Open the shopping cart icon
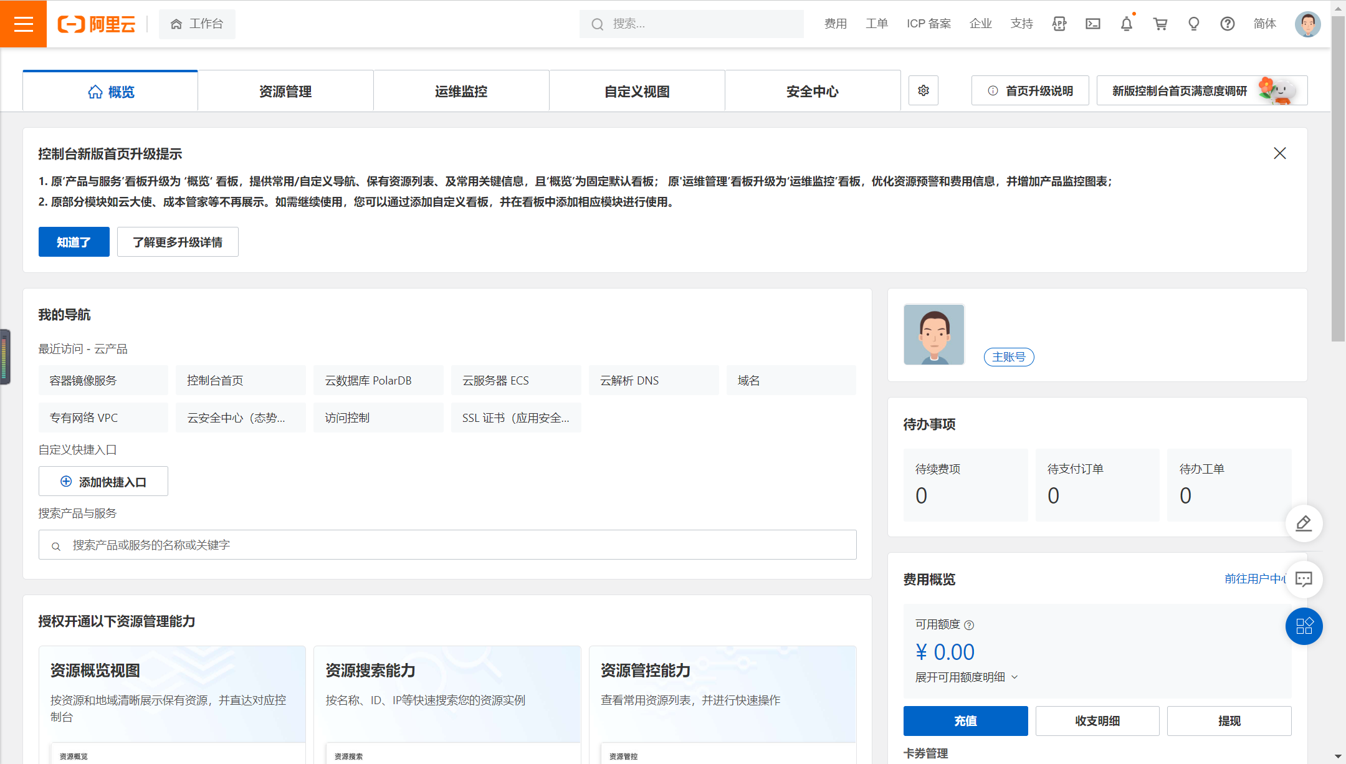The image size is (1346, 764). pyautogui.click(x=1160, y=24)
